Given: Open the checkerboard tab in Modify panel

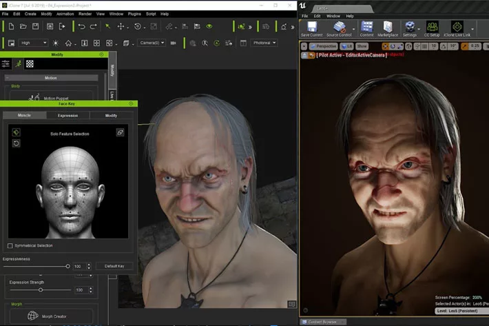Looking at the screenshot, I should (30, 64).
